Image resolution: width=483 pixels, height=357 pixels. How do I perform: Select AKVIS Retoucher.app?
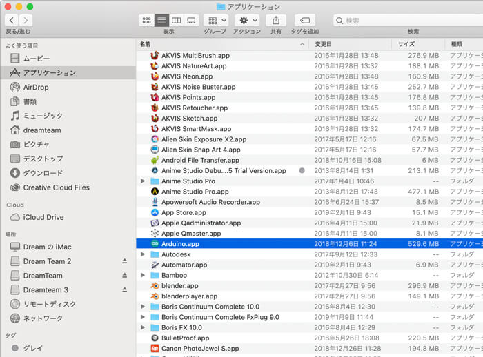(x=310, y=108)
